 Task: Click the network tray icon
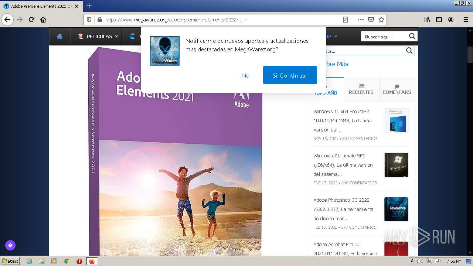[x=429, y=261]
